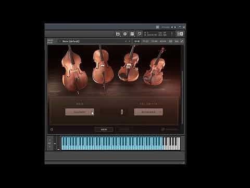Toggle the small center switch between dropdowns

[x=122, y=112]
